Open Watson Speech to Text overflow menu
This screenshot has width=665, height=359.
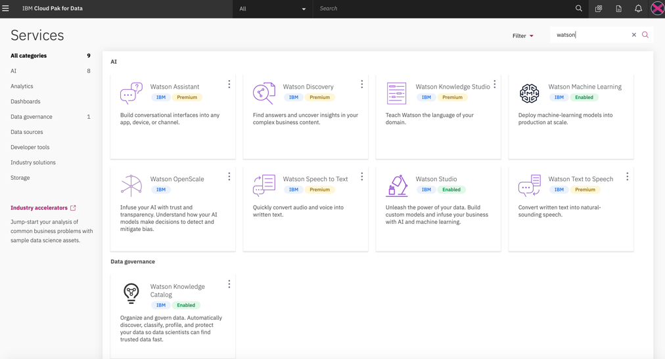point(362,177)
